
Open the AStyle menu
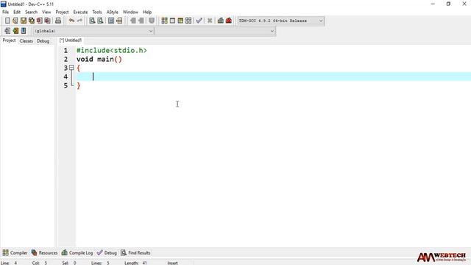coord(113,12)
